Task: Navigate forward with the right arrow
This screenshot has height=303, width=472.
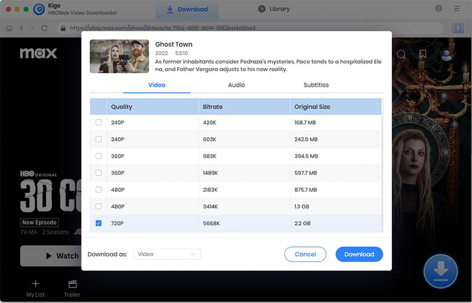Action: [x=32, y=28]
